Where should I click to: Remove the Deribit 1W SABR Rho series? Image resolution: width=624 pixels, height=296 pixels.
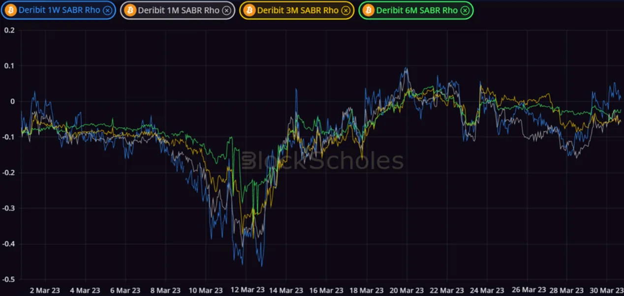pyautogui.click(x=107, y=10)
